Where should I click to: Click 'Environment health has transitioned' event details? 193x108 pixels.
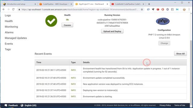131,70
